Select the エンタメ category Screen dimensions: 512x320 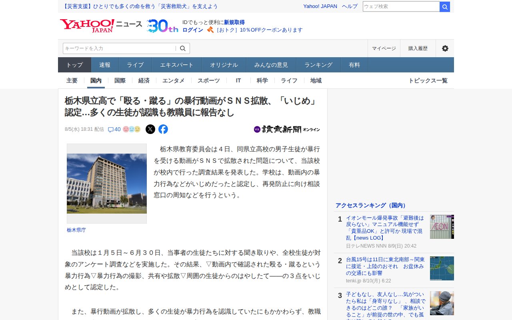[174, 80]
